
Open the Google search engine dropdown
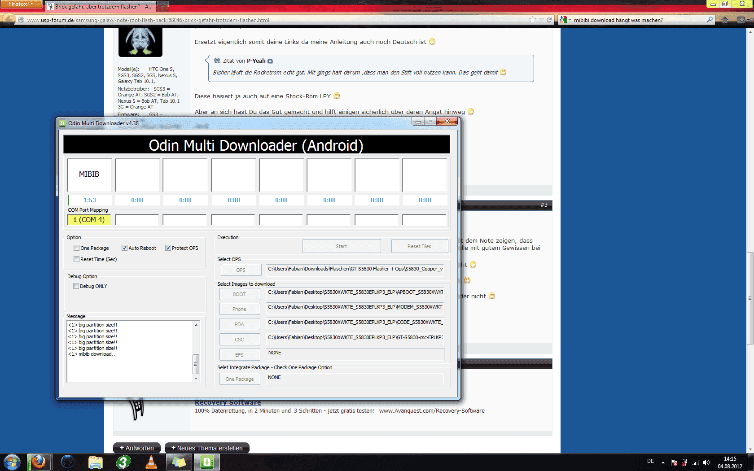click(565, 20)
